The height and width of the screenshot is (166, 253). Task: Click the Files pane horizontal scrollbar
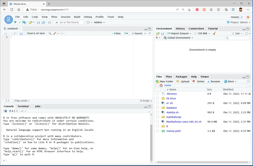(202, 162)
